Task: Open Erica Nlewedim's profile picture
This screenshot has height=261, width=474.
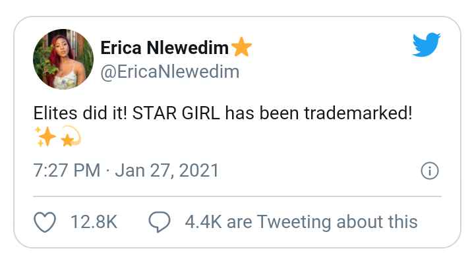Action: [63, 59]
